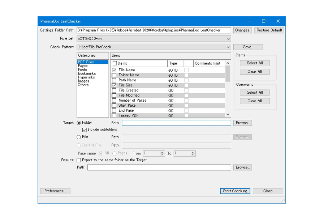The image size is (324, 213).
Task: Focus the target Folder Path input field
Action: pos(176,123)
